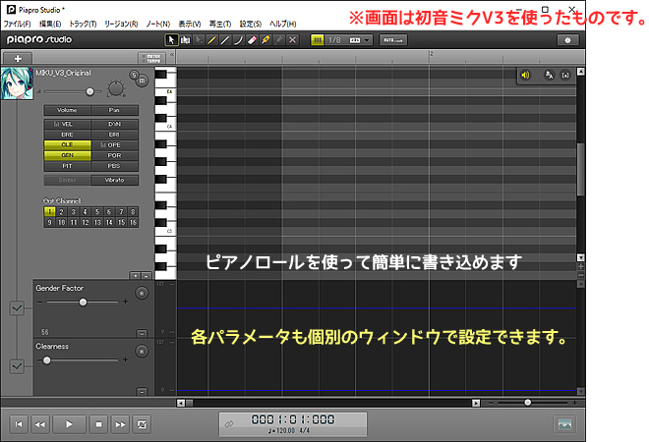Select Out Channel 16

[133, 222]
